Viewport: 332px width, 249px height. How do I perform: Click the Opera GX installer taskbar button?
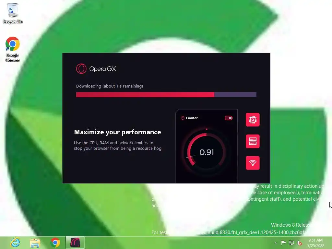pyautogui.click(x=75, y=243)
